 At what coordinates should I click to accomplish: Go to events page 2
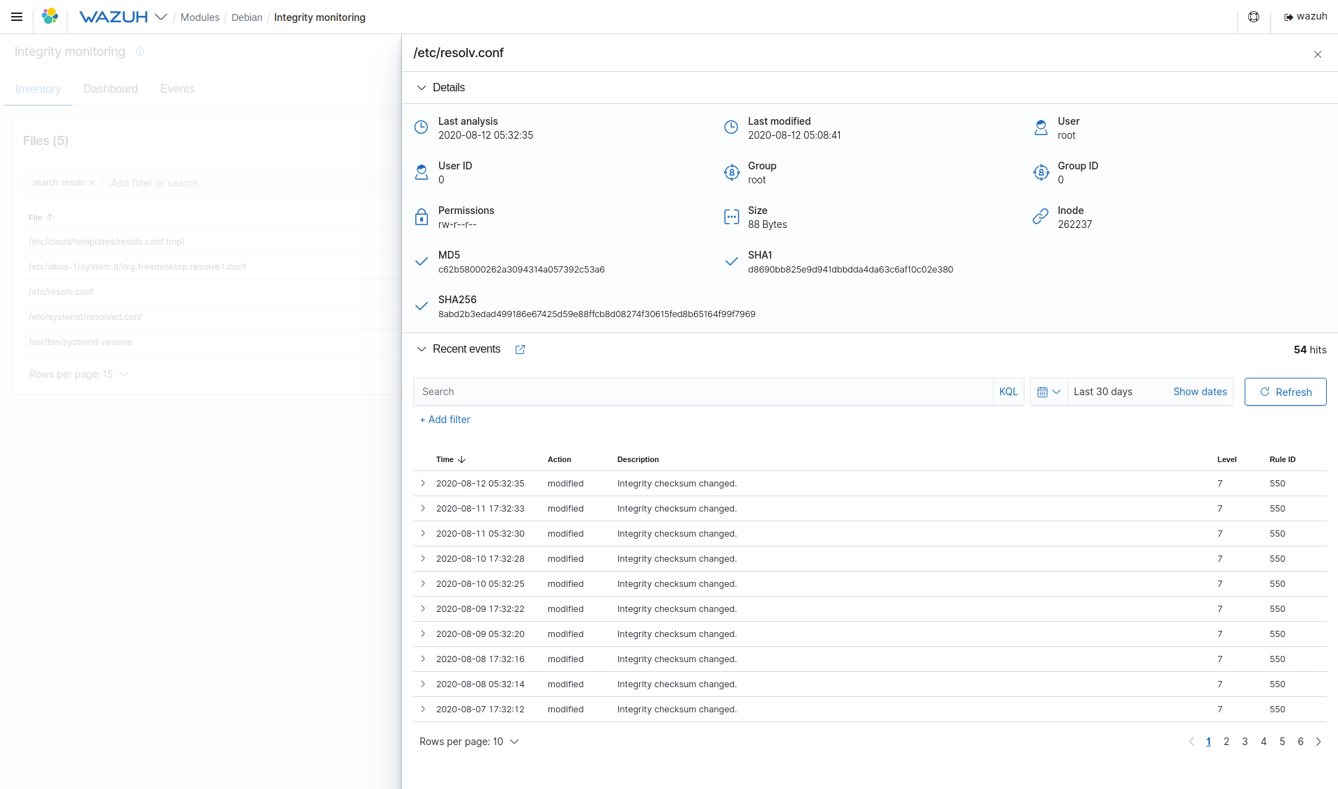click(x=1226, y=742)
